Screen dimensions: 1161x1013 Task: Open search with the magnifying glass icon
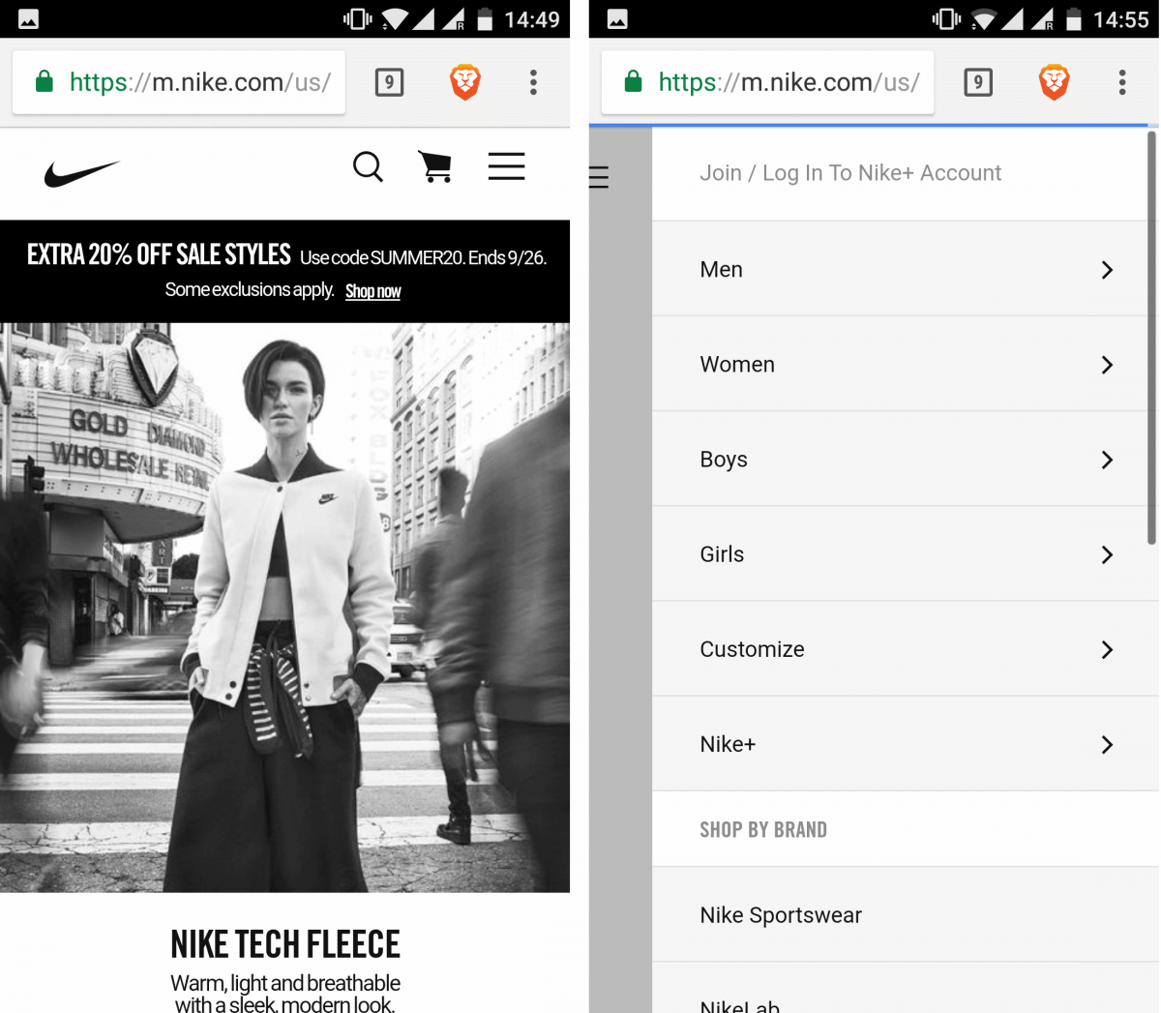pyautogui.click(x=368, y=167)
